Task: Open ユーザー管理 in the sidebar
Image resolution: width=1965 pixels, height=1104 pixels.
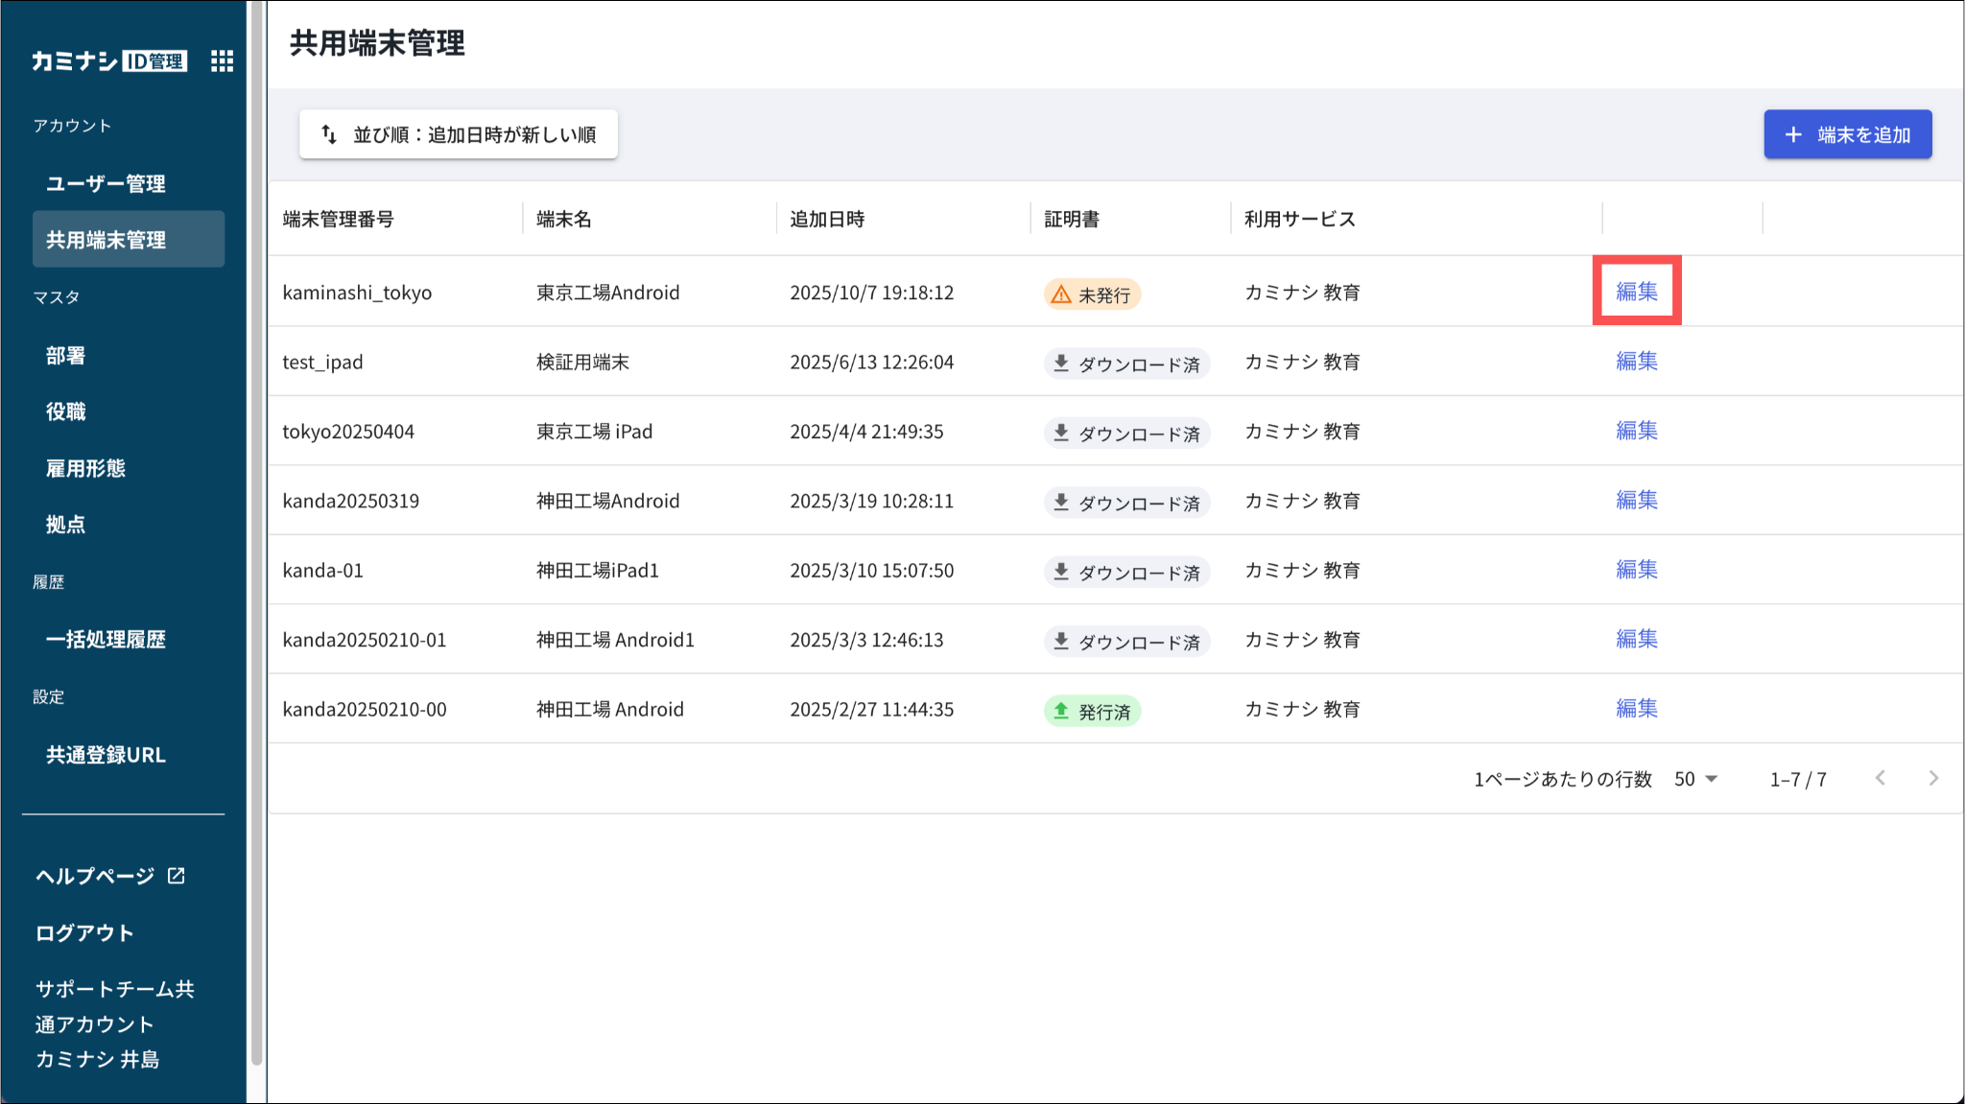Action: pos(106,183)
